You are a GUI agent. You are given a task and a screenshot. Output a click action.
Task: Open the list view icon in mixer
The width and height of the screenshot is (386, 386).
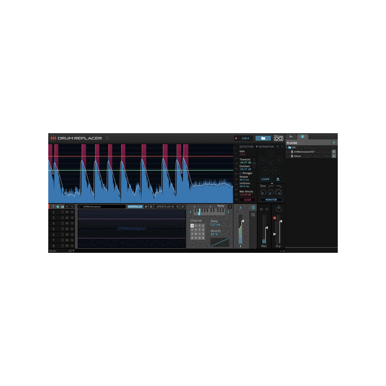point(253,207)
